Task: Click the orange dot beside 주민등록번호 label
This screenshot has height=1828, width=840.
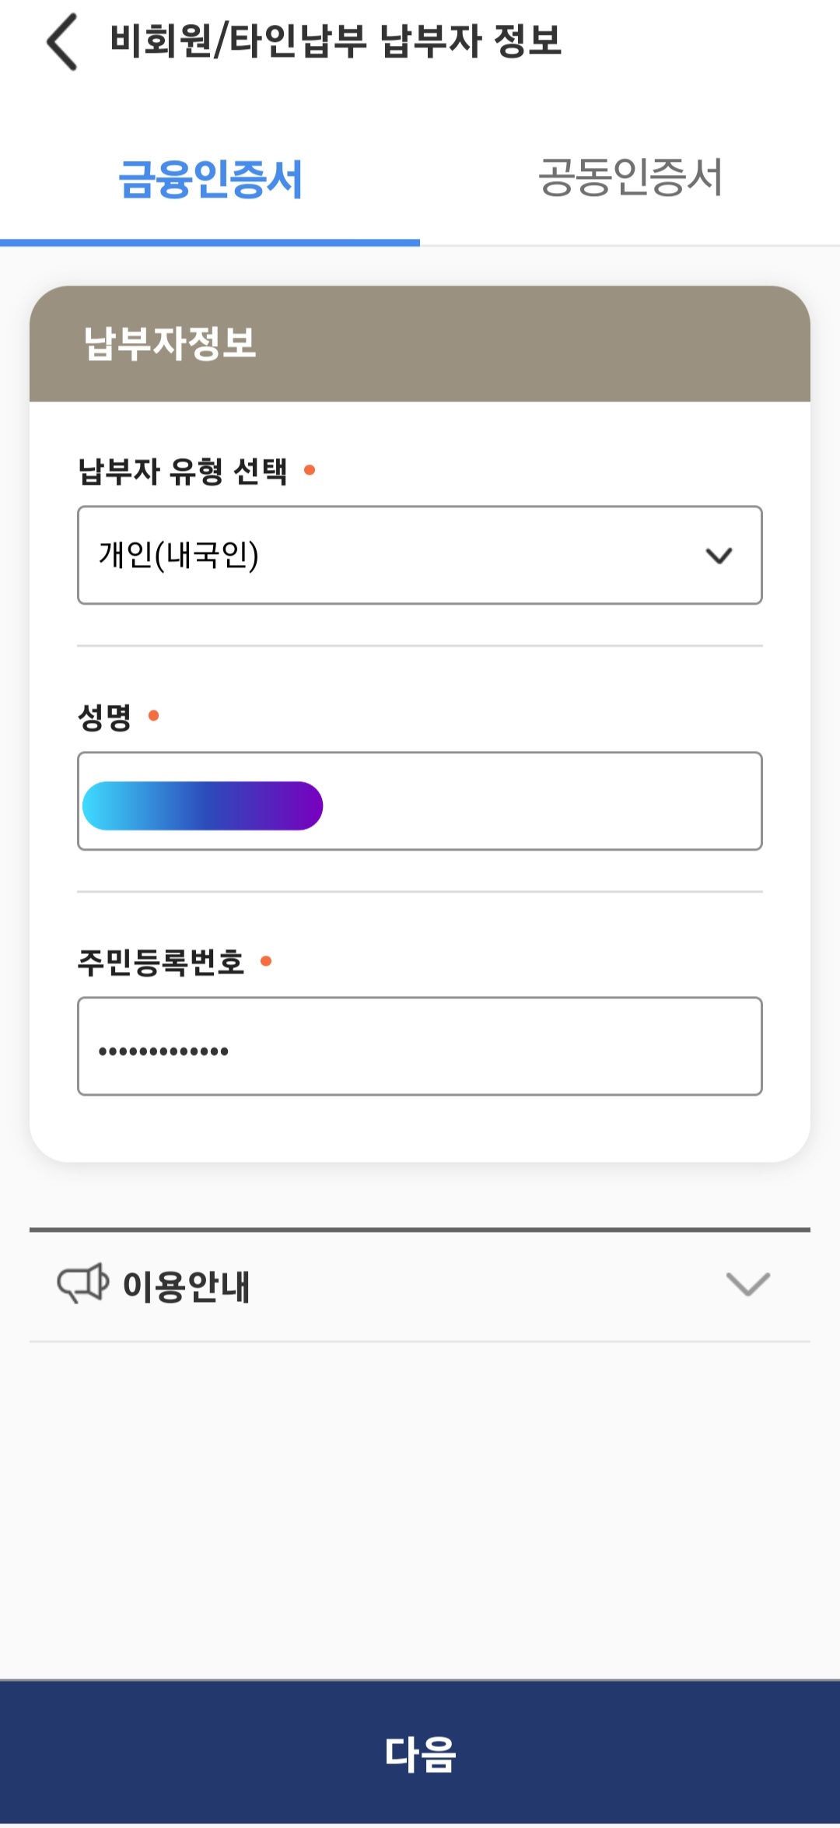Action: (x=266, y=962)
